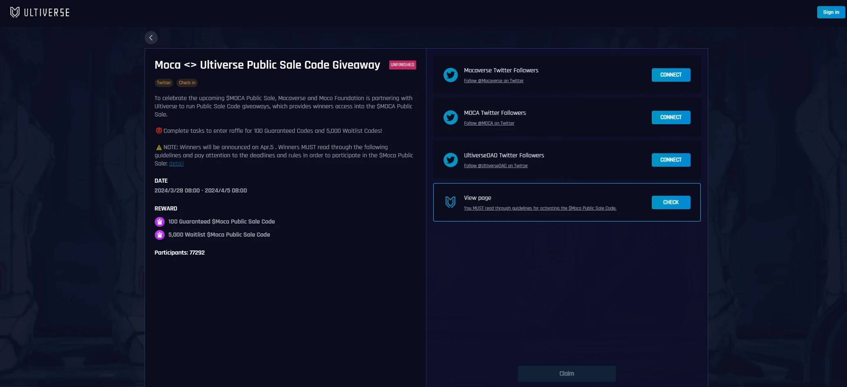Screen dimensions: 847x387
Task: Click gift icon beside 5,000 Waitlist reward
Action: pos(160,235)
